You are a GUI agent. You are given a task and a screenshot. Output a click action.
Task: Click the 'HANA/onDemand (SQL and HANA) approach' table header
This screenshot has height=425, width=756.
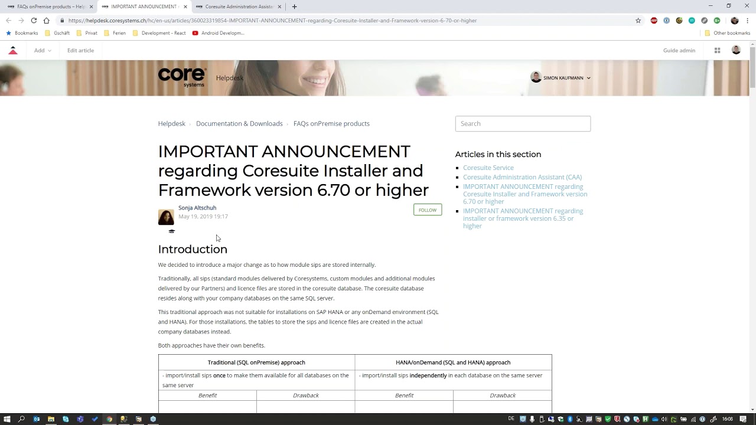point(453,362)
